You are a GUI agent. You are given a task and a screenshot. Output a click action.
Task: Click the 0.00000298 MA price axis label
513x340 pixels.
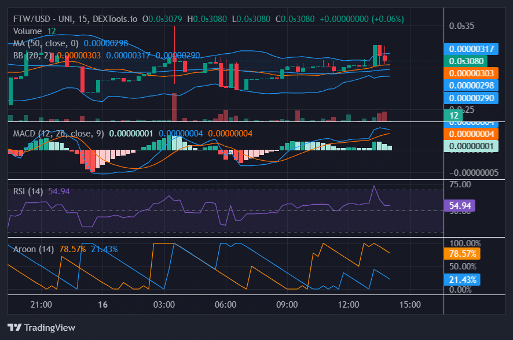[x=471, y=86]
